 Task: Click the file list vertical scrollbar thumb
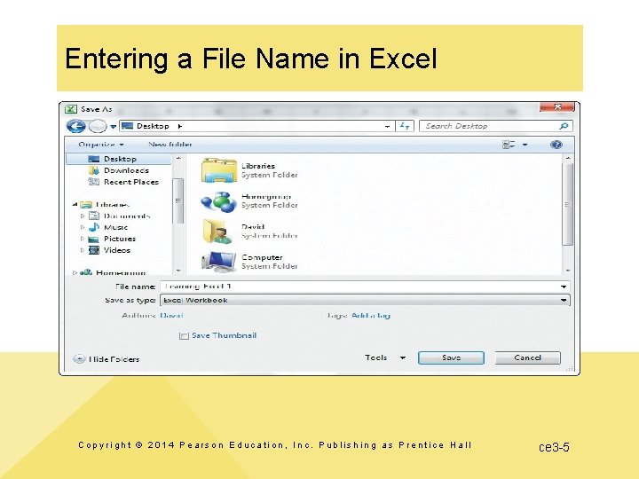567,204
